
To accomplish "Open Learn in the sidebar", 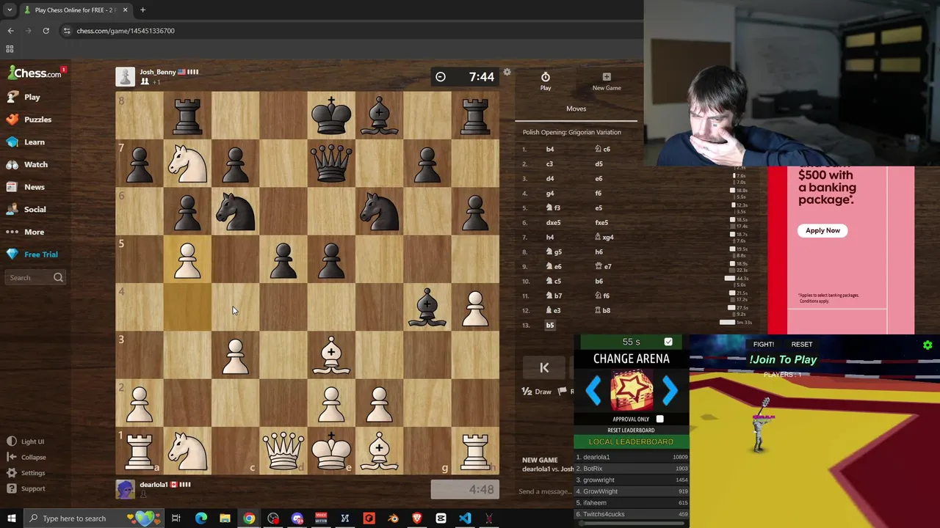I will point(26,142).
